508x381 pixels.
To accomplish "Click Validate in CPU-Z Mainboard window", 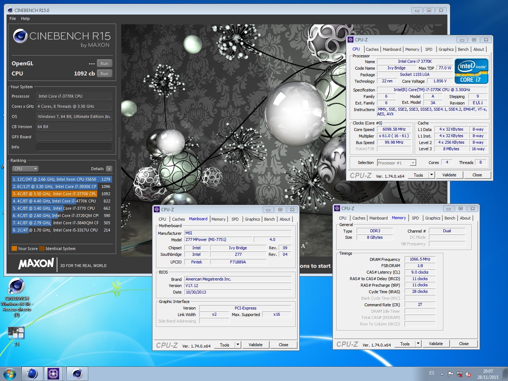I will tap(255, 345).
